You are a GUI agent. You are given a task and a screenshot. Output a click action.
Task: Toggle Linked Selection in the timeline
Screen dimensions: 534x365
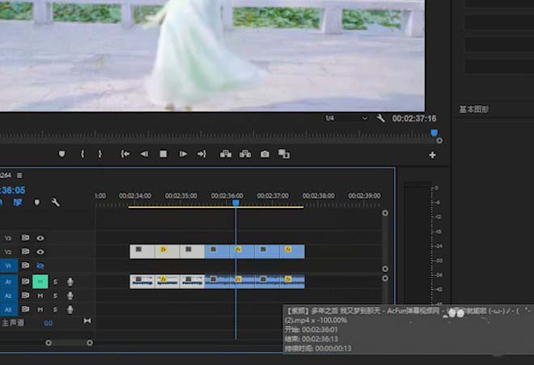[17, 202]
